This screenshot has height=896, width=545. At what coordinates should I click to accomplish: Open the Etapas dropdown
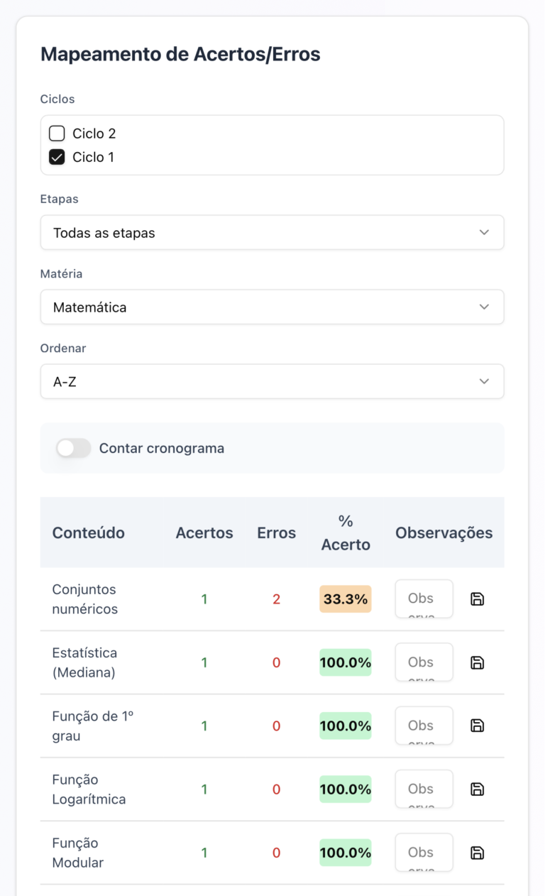pos(272,233)
